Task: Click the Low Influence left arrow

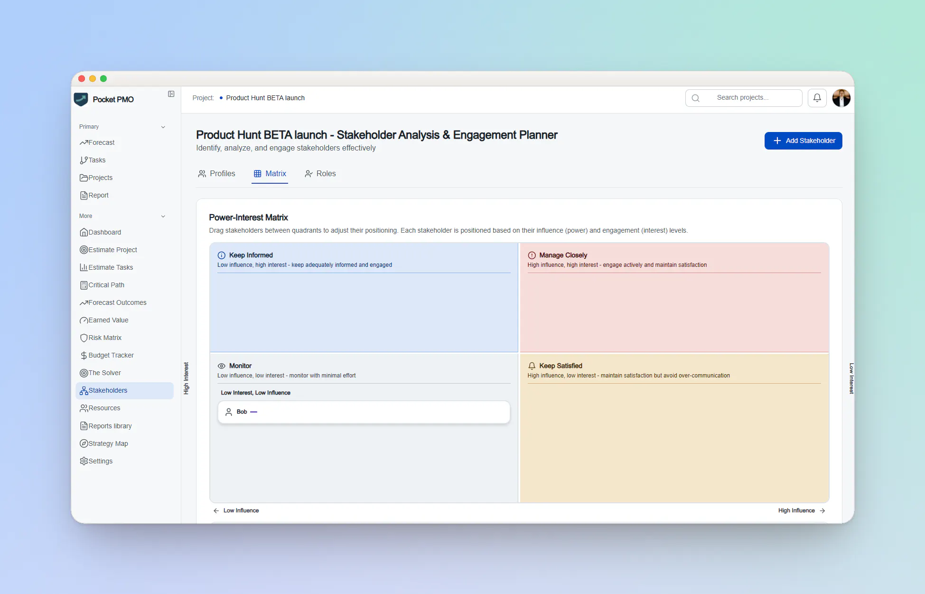Action: coord(216,511)
